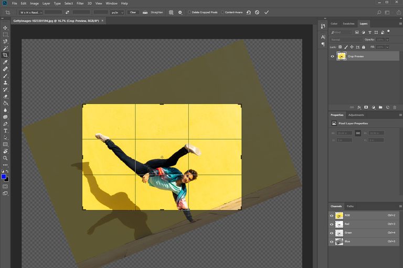Open the Properties panel flyout menu
The image size is (403, 268).
click(400, 115)
